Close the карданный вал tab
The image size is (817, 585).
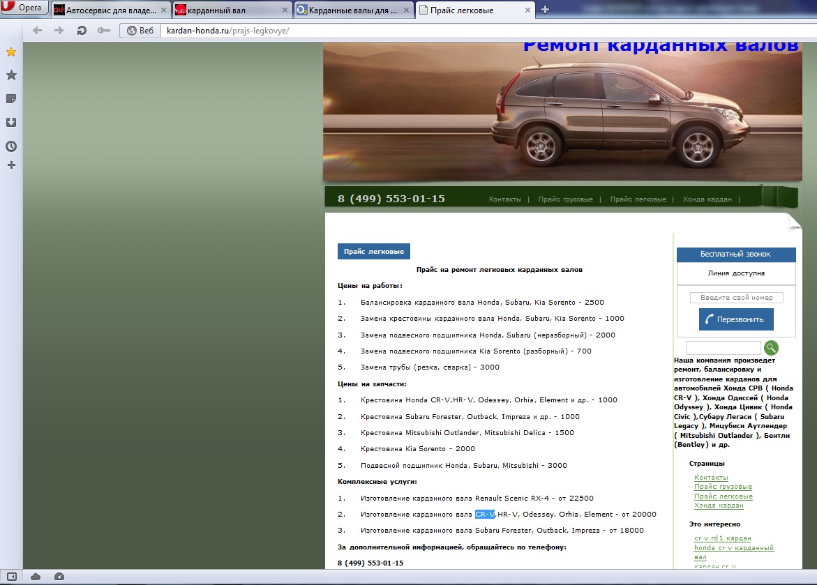pyautogui.click(x=285, y=10)
